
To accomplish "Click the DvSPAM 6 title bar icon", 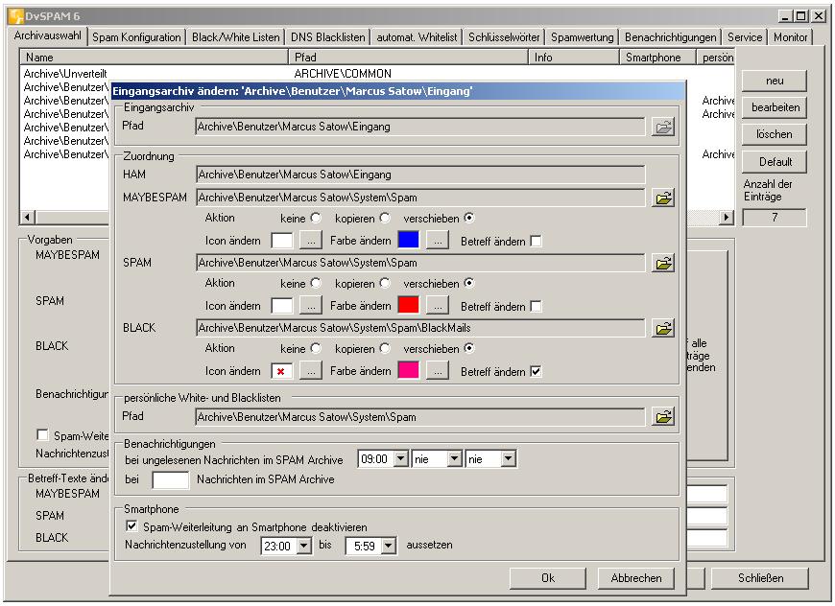I will click(x=16, y=16).
